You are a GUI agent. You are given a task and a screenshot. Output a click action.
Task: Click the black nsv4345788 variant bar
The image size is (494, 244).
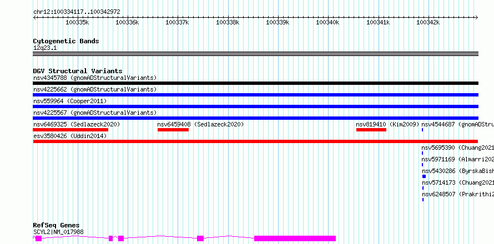pyautogui.click(x=255, y=83)
